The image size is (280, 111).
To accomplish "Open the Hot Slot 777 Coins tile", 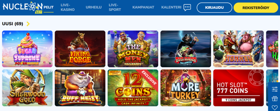I will (238, 88).
